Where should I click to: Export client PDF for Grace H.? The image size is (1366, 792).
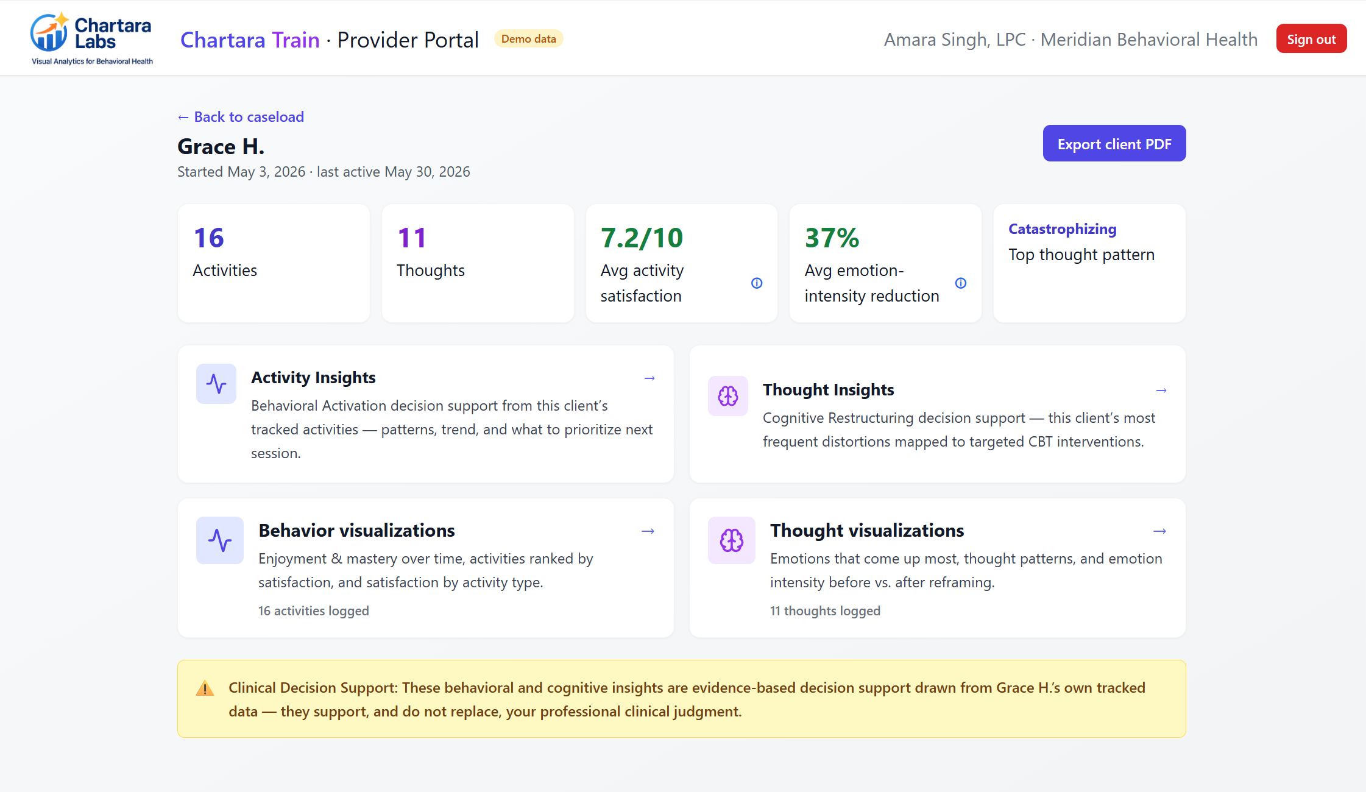pos(1114,144)
